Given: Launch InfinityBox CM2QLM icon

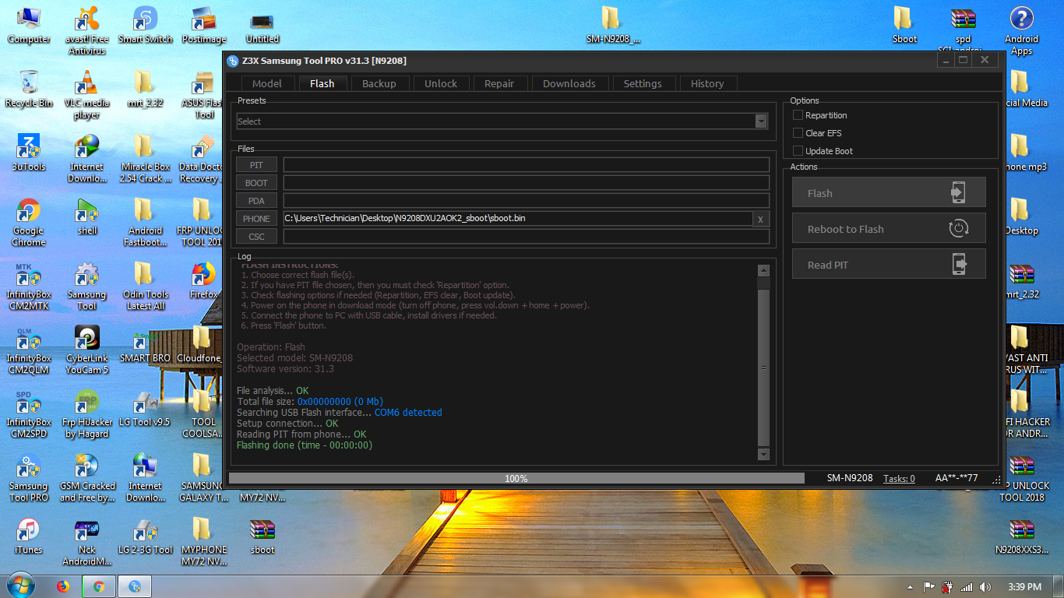Looking at the screenshot, I should pyautogui.click(x=29, y=351).
